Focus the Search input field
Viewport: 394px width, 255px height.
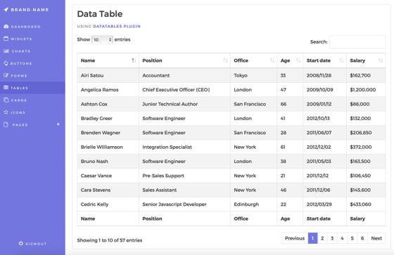click(357, 41)
